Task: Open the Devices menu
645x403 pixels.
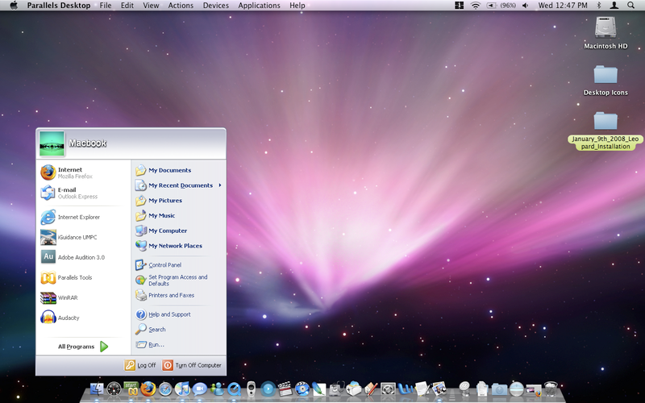Action: click(x=215, y=6)
